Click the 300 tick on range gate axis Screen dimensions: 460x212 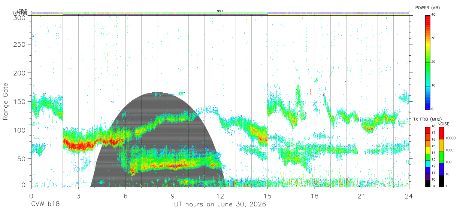click(19, 18)
